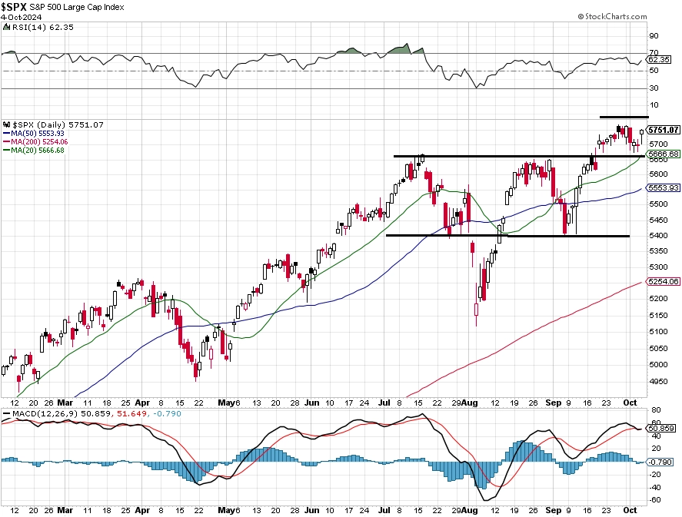Click the RSI(14) 62.35 indicator label
682x517 pixels.
point(42,27)
